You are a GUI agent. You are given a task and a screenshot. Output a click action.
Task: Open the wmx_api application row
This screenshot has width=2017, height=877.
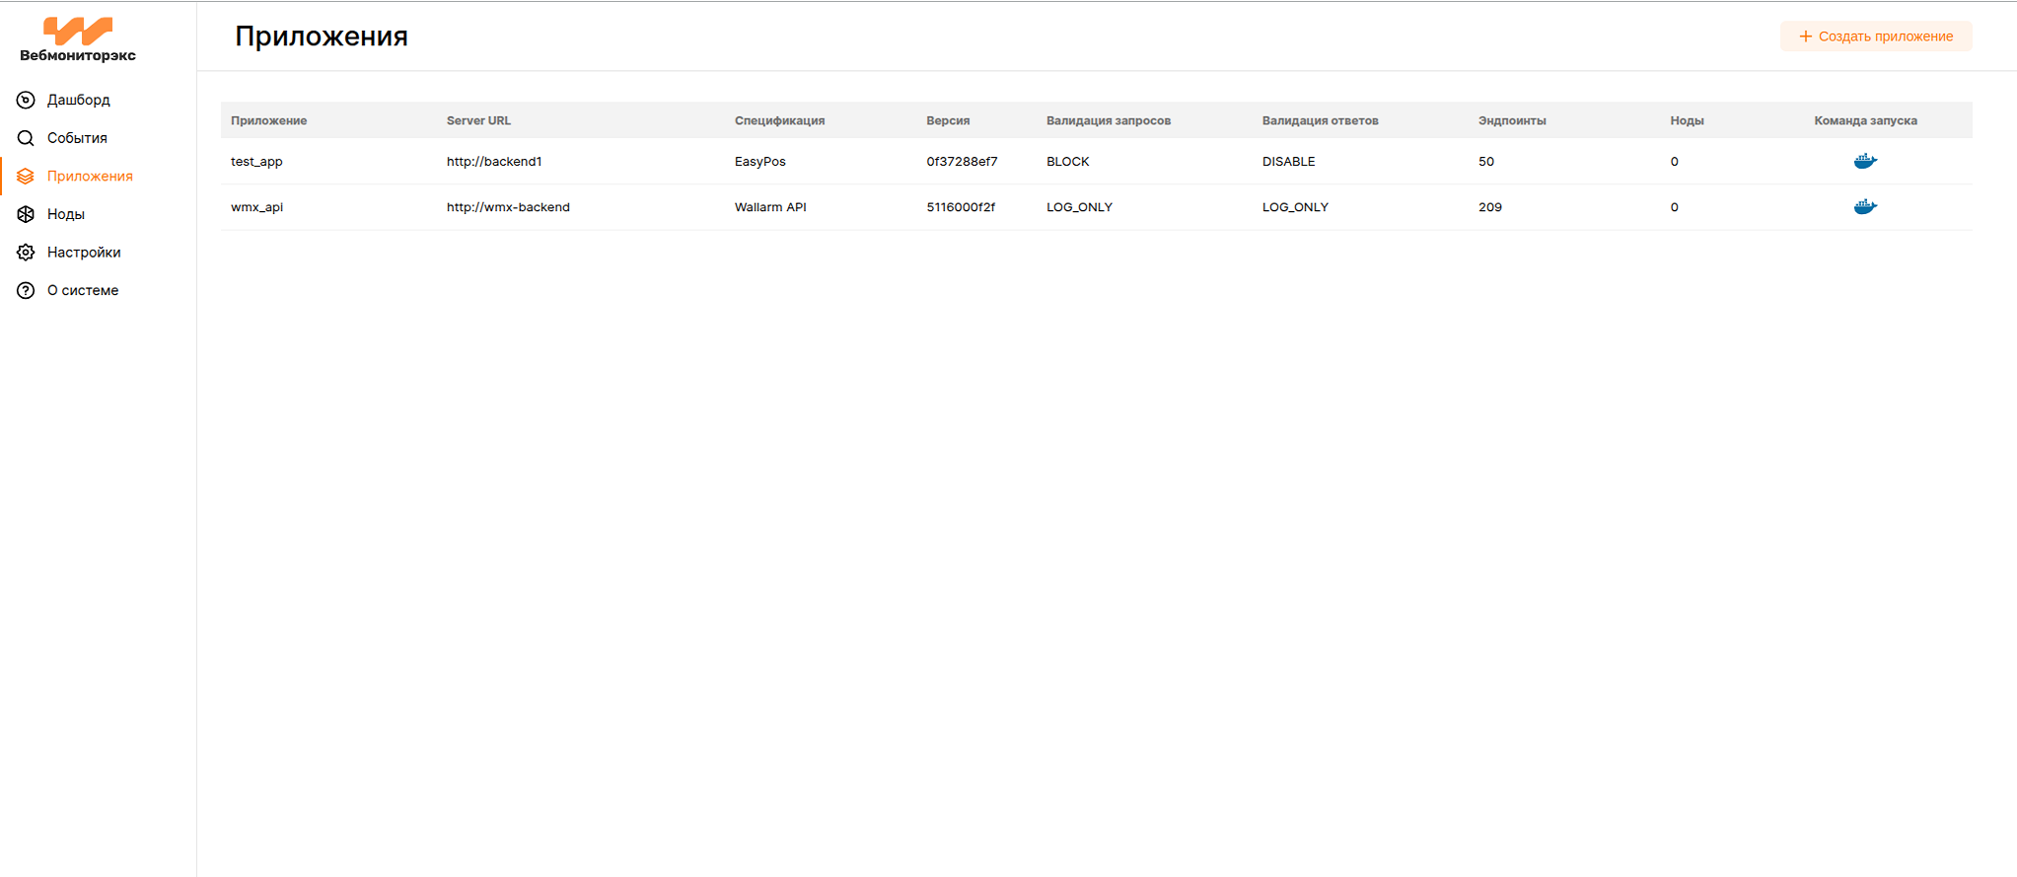(x=256, y=207)
